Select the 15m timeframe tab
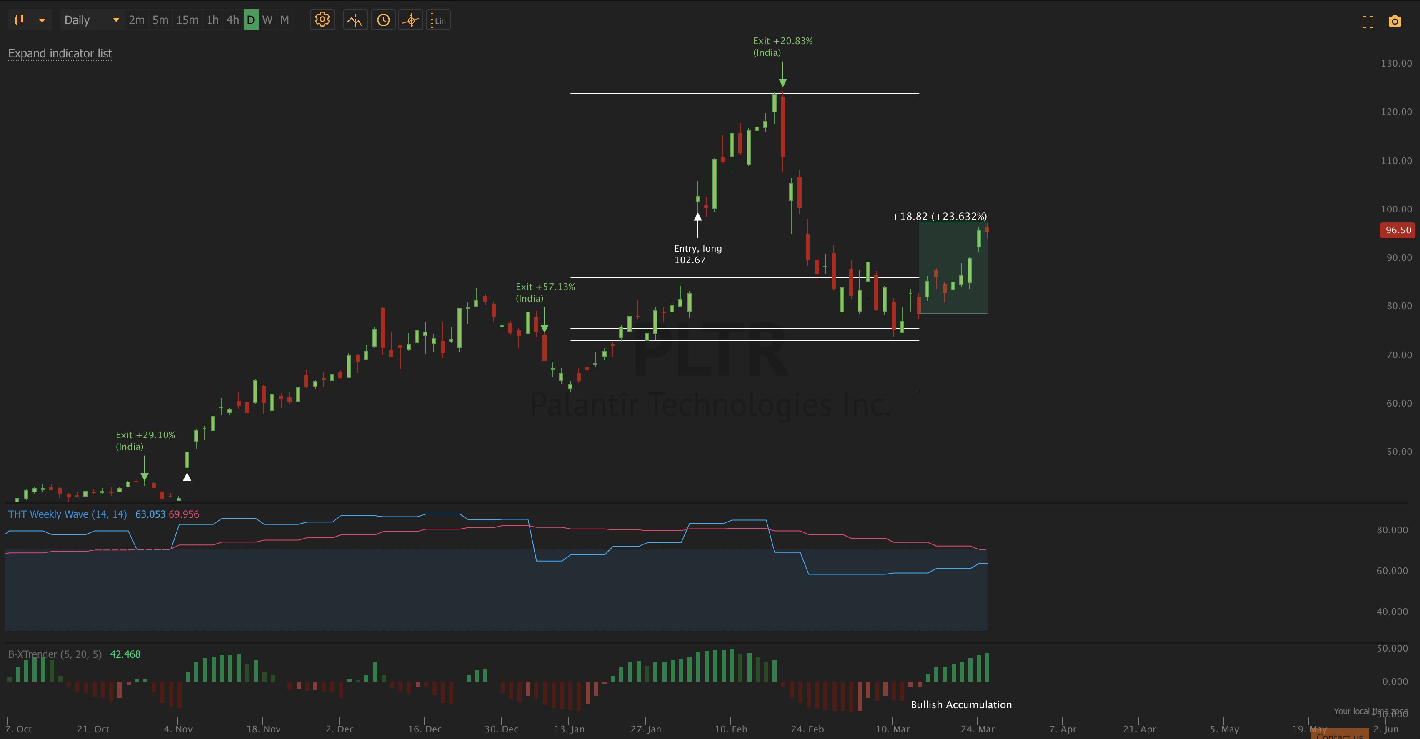The image size is (1420, 739). [x=187, y=20]
